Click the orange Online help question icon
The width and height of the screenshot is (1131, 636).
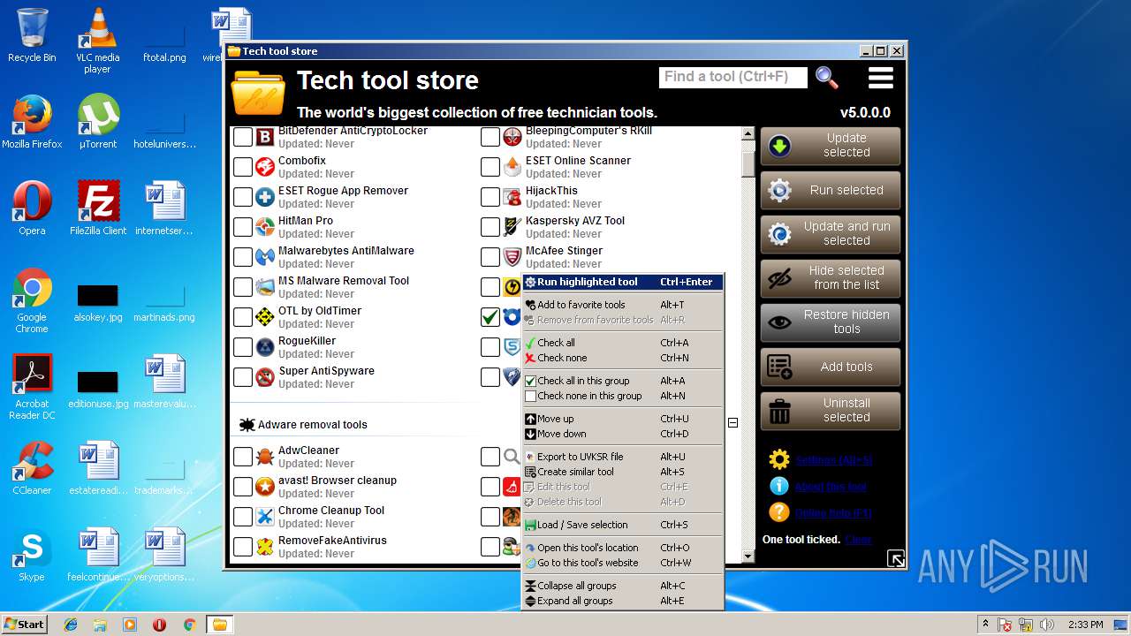click(778, 512)
